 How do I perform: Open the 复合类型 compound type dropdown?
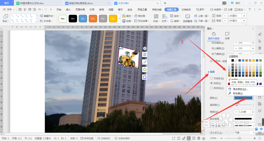pyautogui.click(x=244, y=119)
